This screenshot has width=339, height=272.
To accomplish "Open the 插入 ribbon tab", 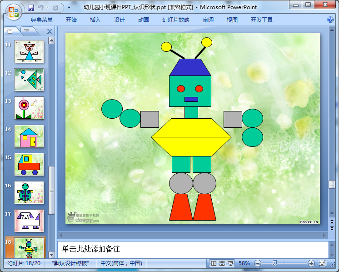I will [x=95, y=20].
